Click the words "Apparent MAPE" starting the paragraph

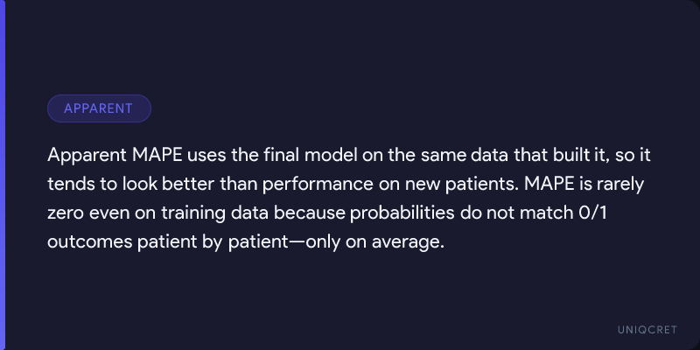[x=104, y=155]
